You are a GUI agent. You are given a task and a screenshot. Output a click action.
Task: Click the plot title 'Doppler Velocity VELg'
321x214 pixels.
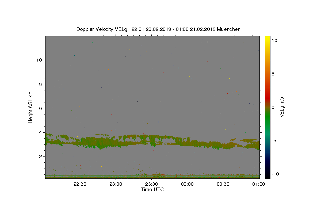coord(102,29)
